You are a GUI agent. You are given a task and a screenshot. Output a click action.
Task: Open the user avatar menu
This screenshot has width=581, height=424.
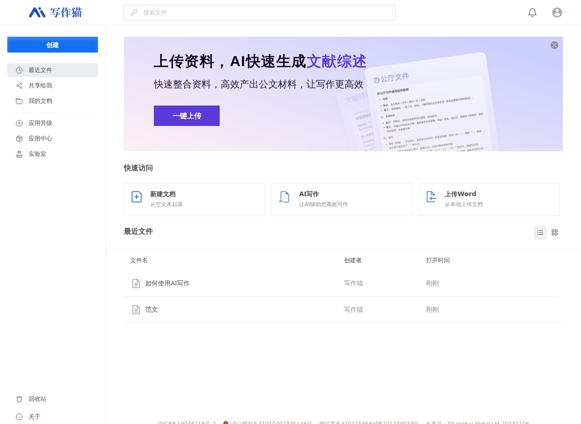(557, 12)
